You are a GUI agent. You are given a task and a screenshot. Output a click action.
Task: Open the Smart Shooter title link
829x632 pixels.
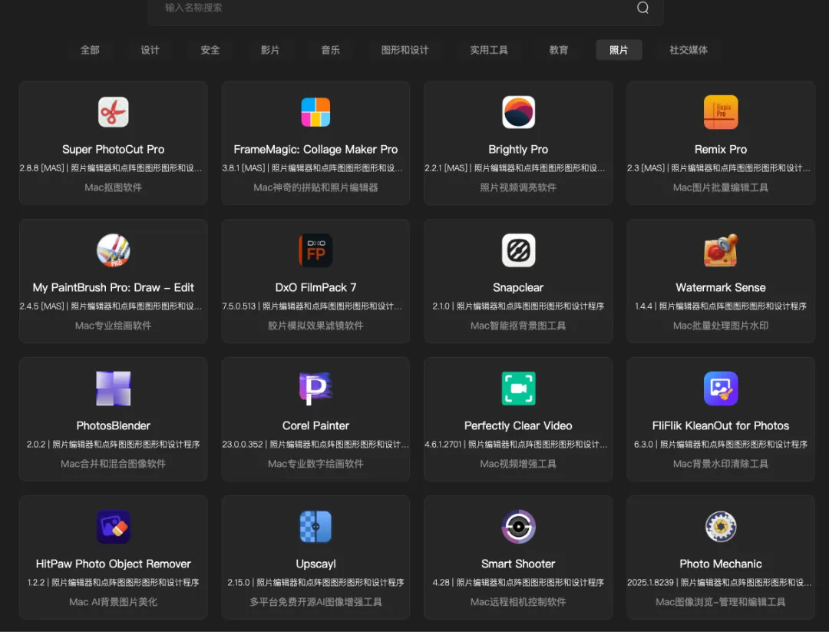[518, 564]
